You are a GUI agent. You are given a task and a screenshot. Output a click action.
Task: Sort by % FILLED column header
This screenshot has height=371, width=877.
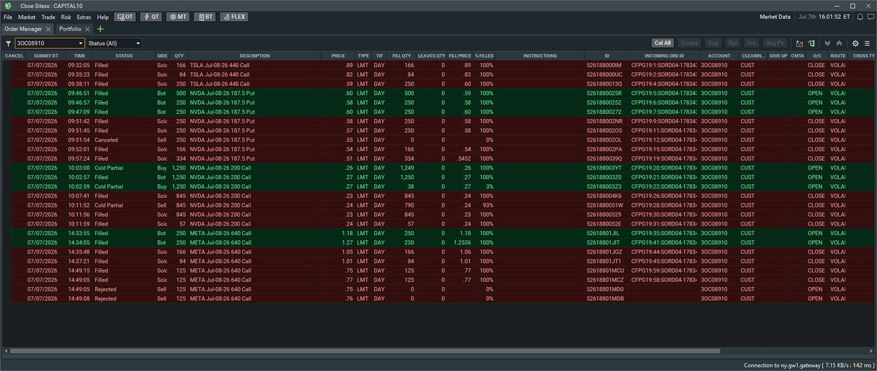click(484, 56)
